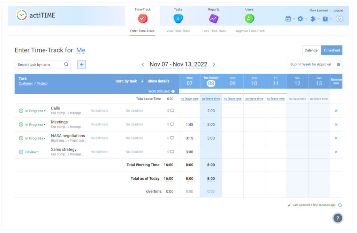The width and height of the screenshot is (357, 233).
Task: Select the Lock Time-Track tab
Action: (214, 31)
